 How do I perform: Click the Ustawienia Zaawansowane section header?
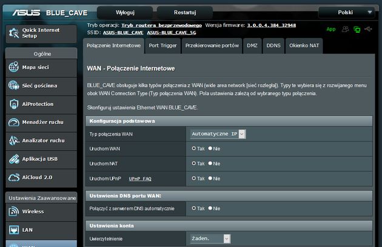pos(41,198)
